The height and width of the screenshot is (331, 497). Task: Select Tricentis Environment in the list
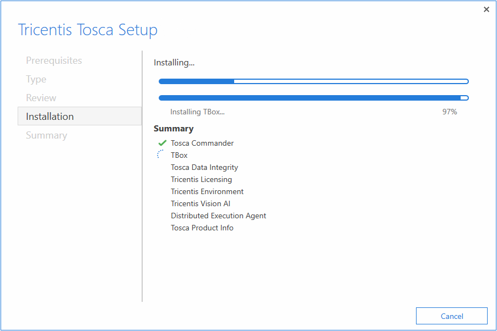tap(207, 191)
